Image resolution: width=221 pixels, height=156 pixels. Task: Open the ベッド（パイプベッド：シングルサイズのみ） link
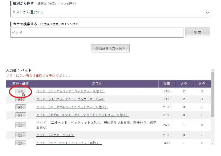point(70,99)
